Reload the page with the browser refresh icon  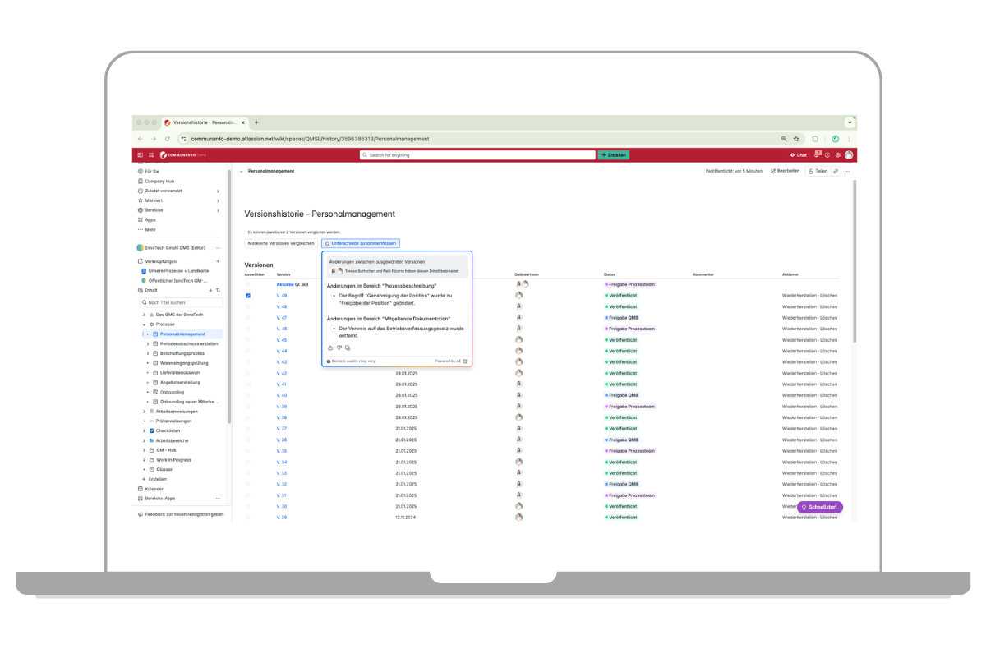(x=168, y=139)
